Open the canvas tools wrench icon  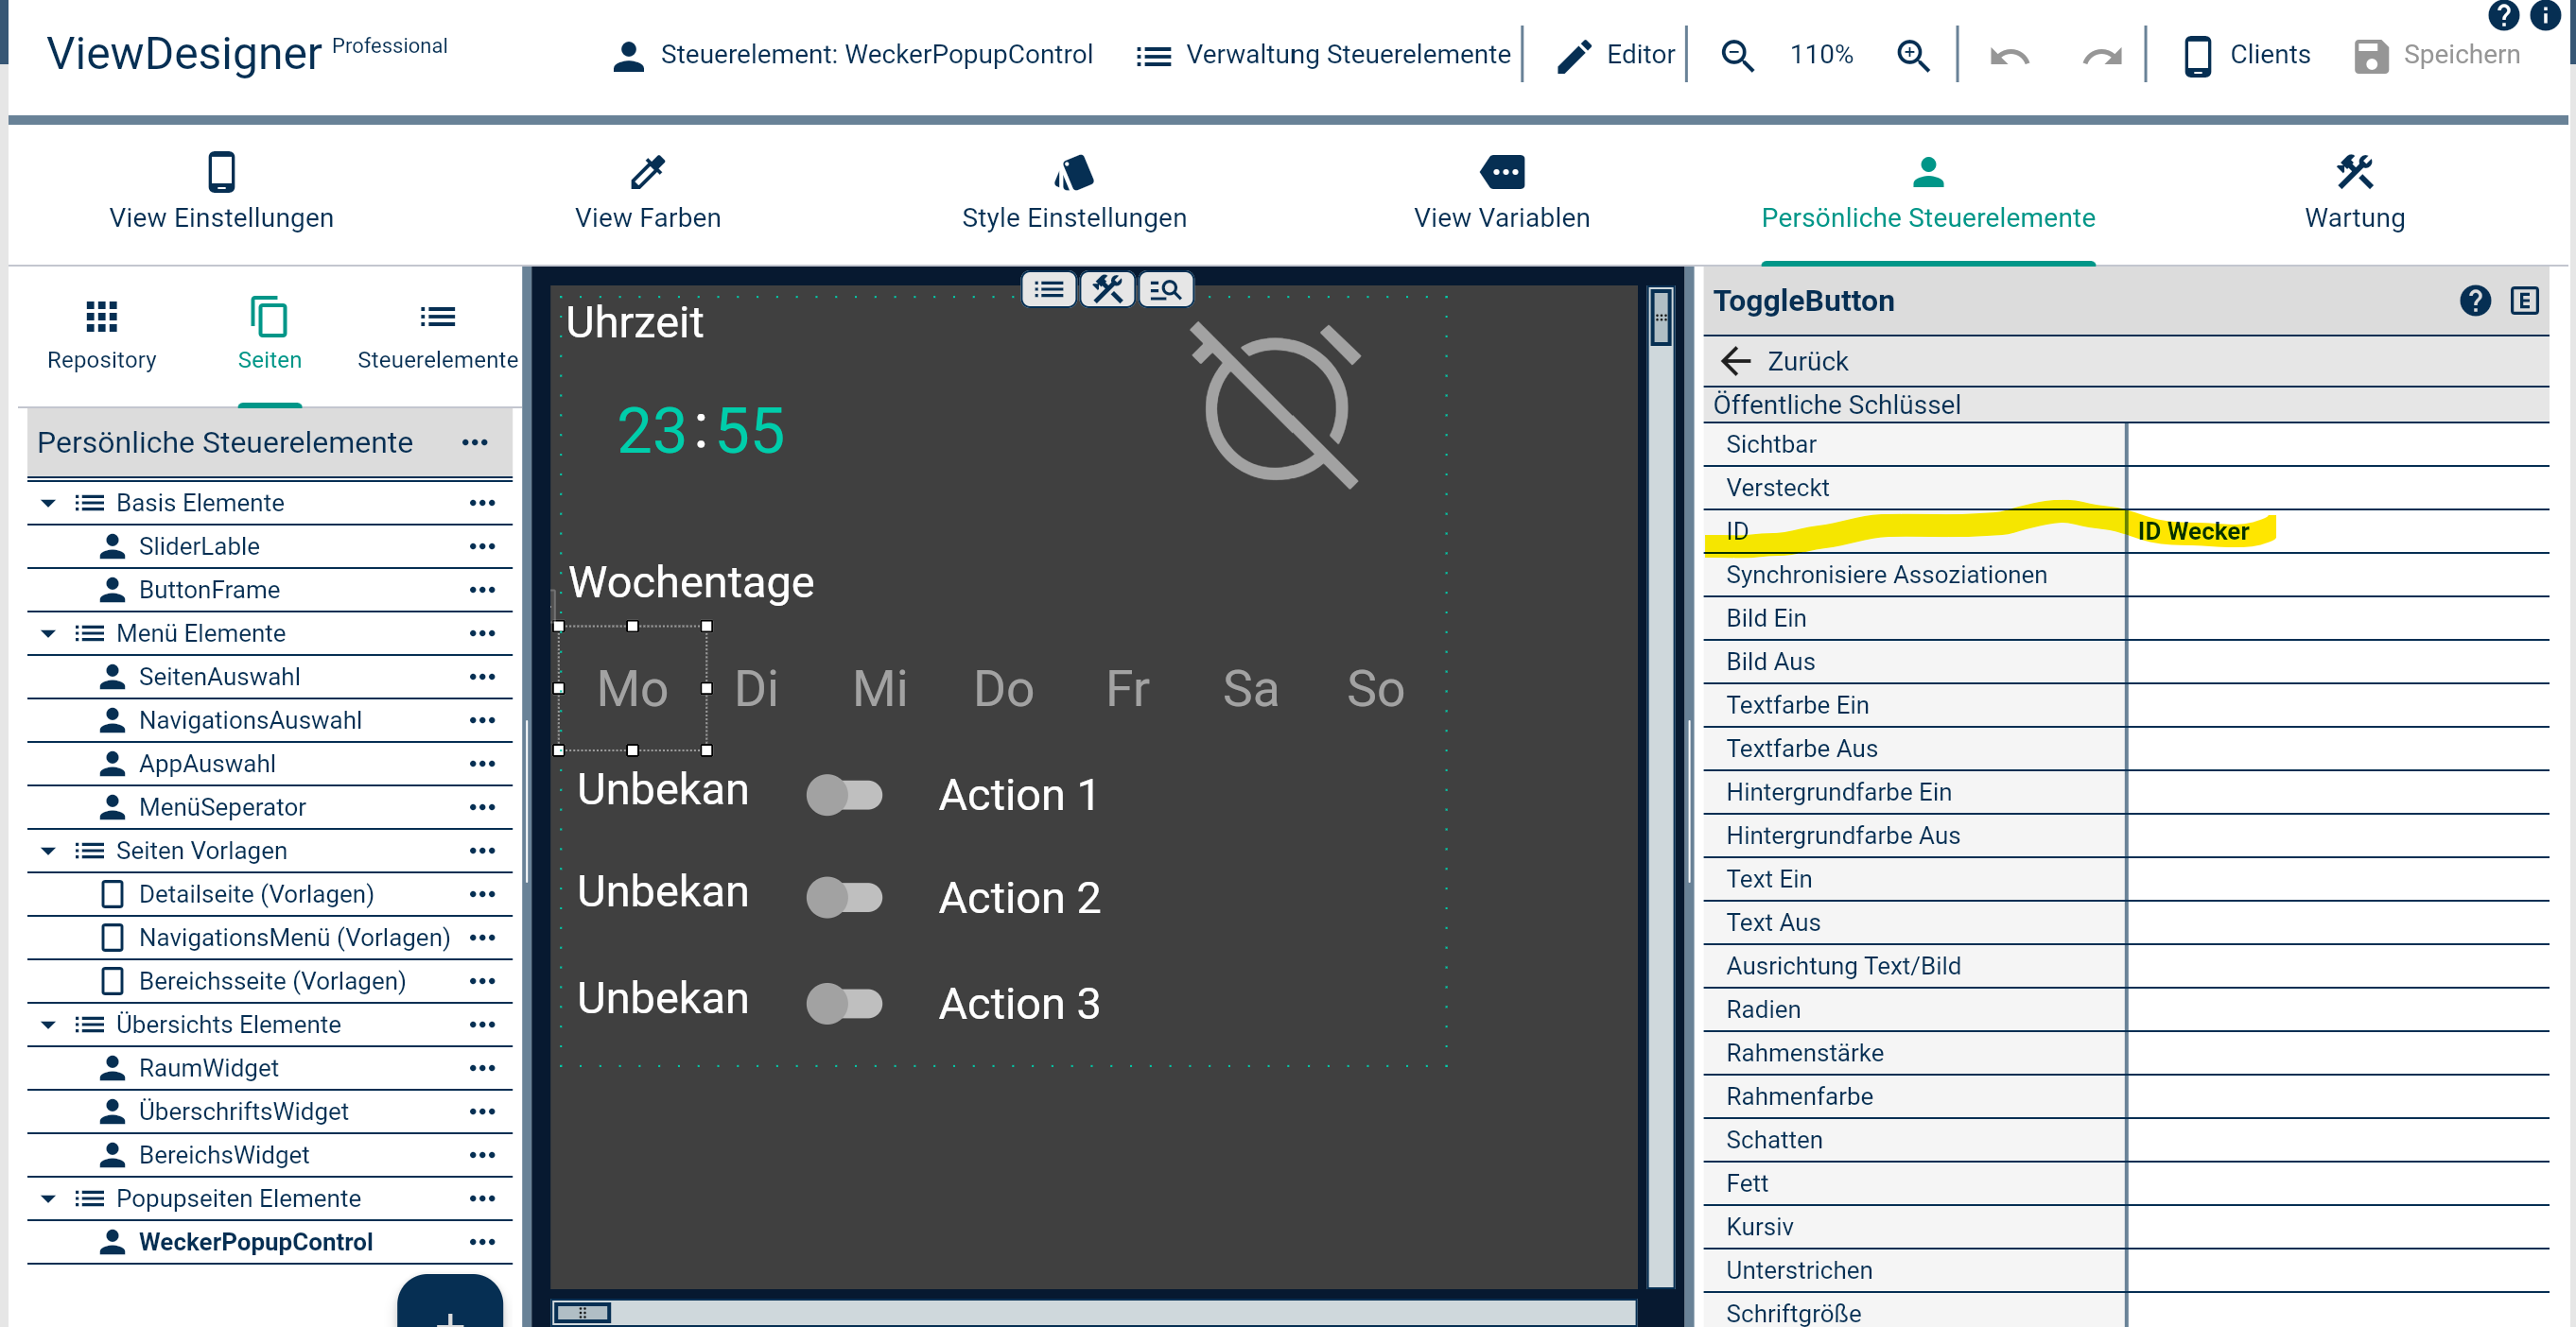[x=1107, y=290]
